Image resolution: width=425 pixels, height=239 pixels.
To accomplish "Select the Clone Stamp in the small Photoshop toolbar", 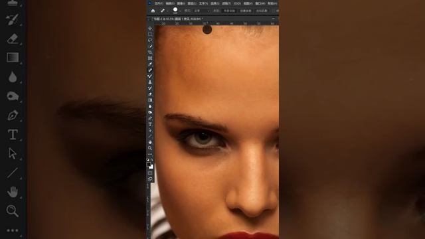I will click(x=150, y=82).
